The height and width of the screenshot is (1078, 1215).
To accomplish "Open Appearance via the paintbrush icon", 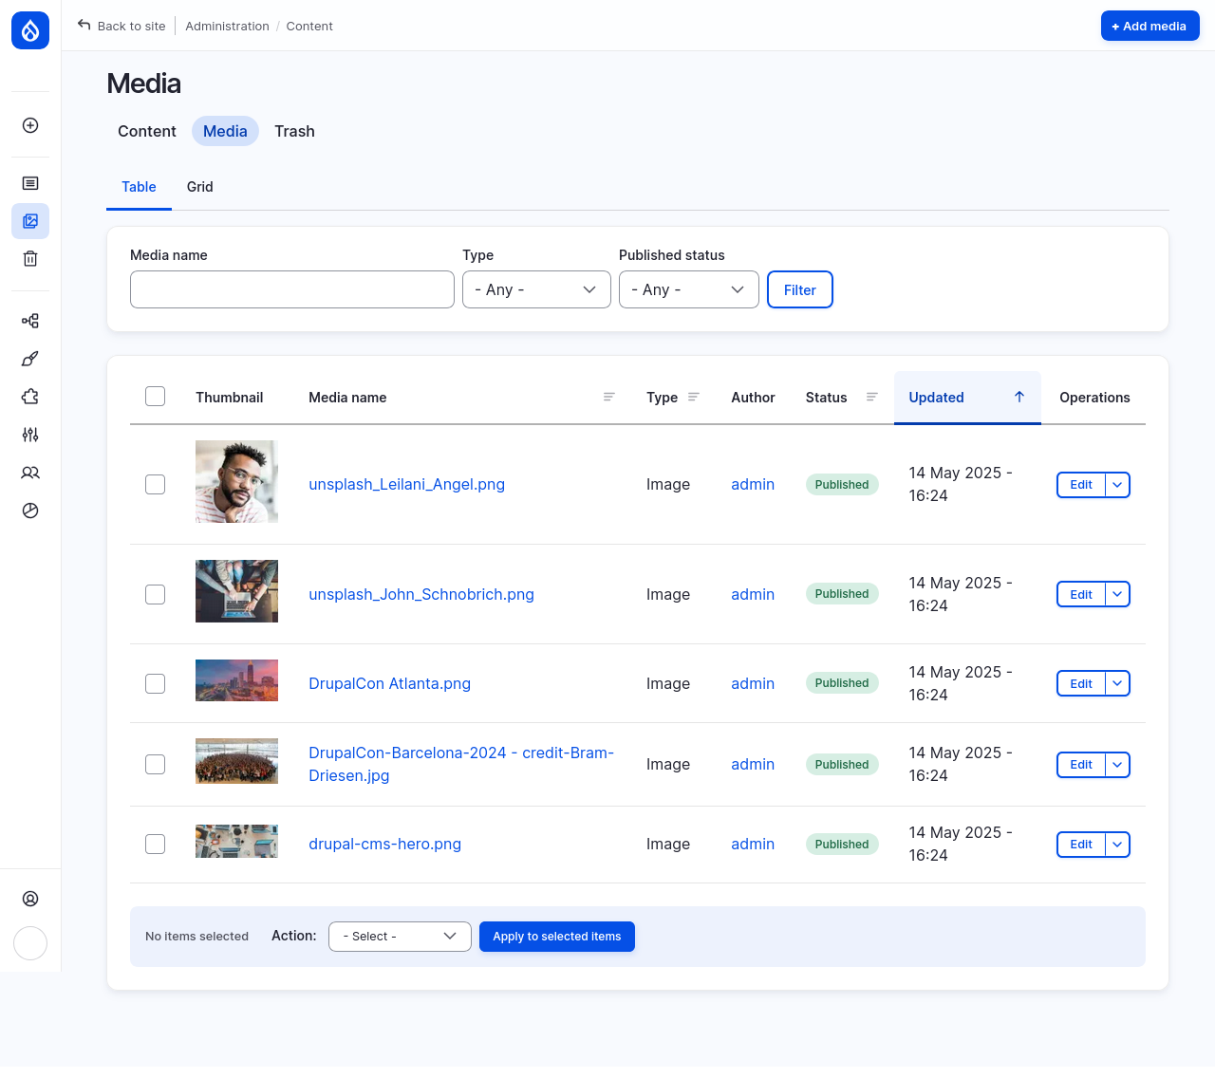I will pos(29,359).
